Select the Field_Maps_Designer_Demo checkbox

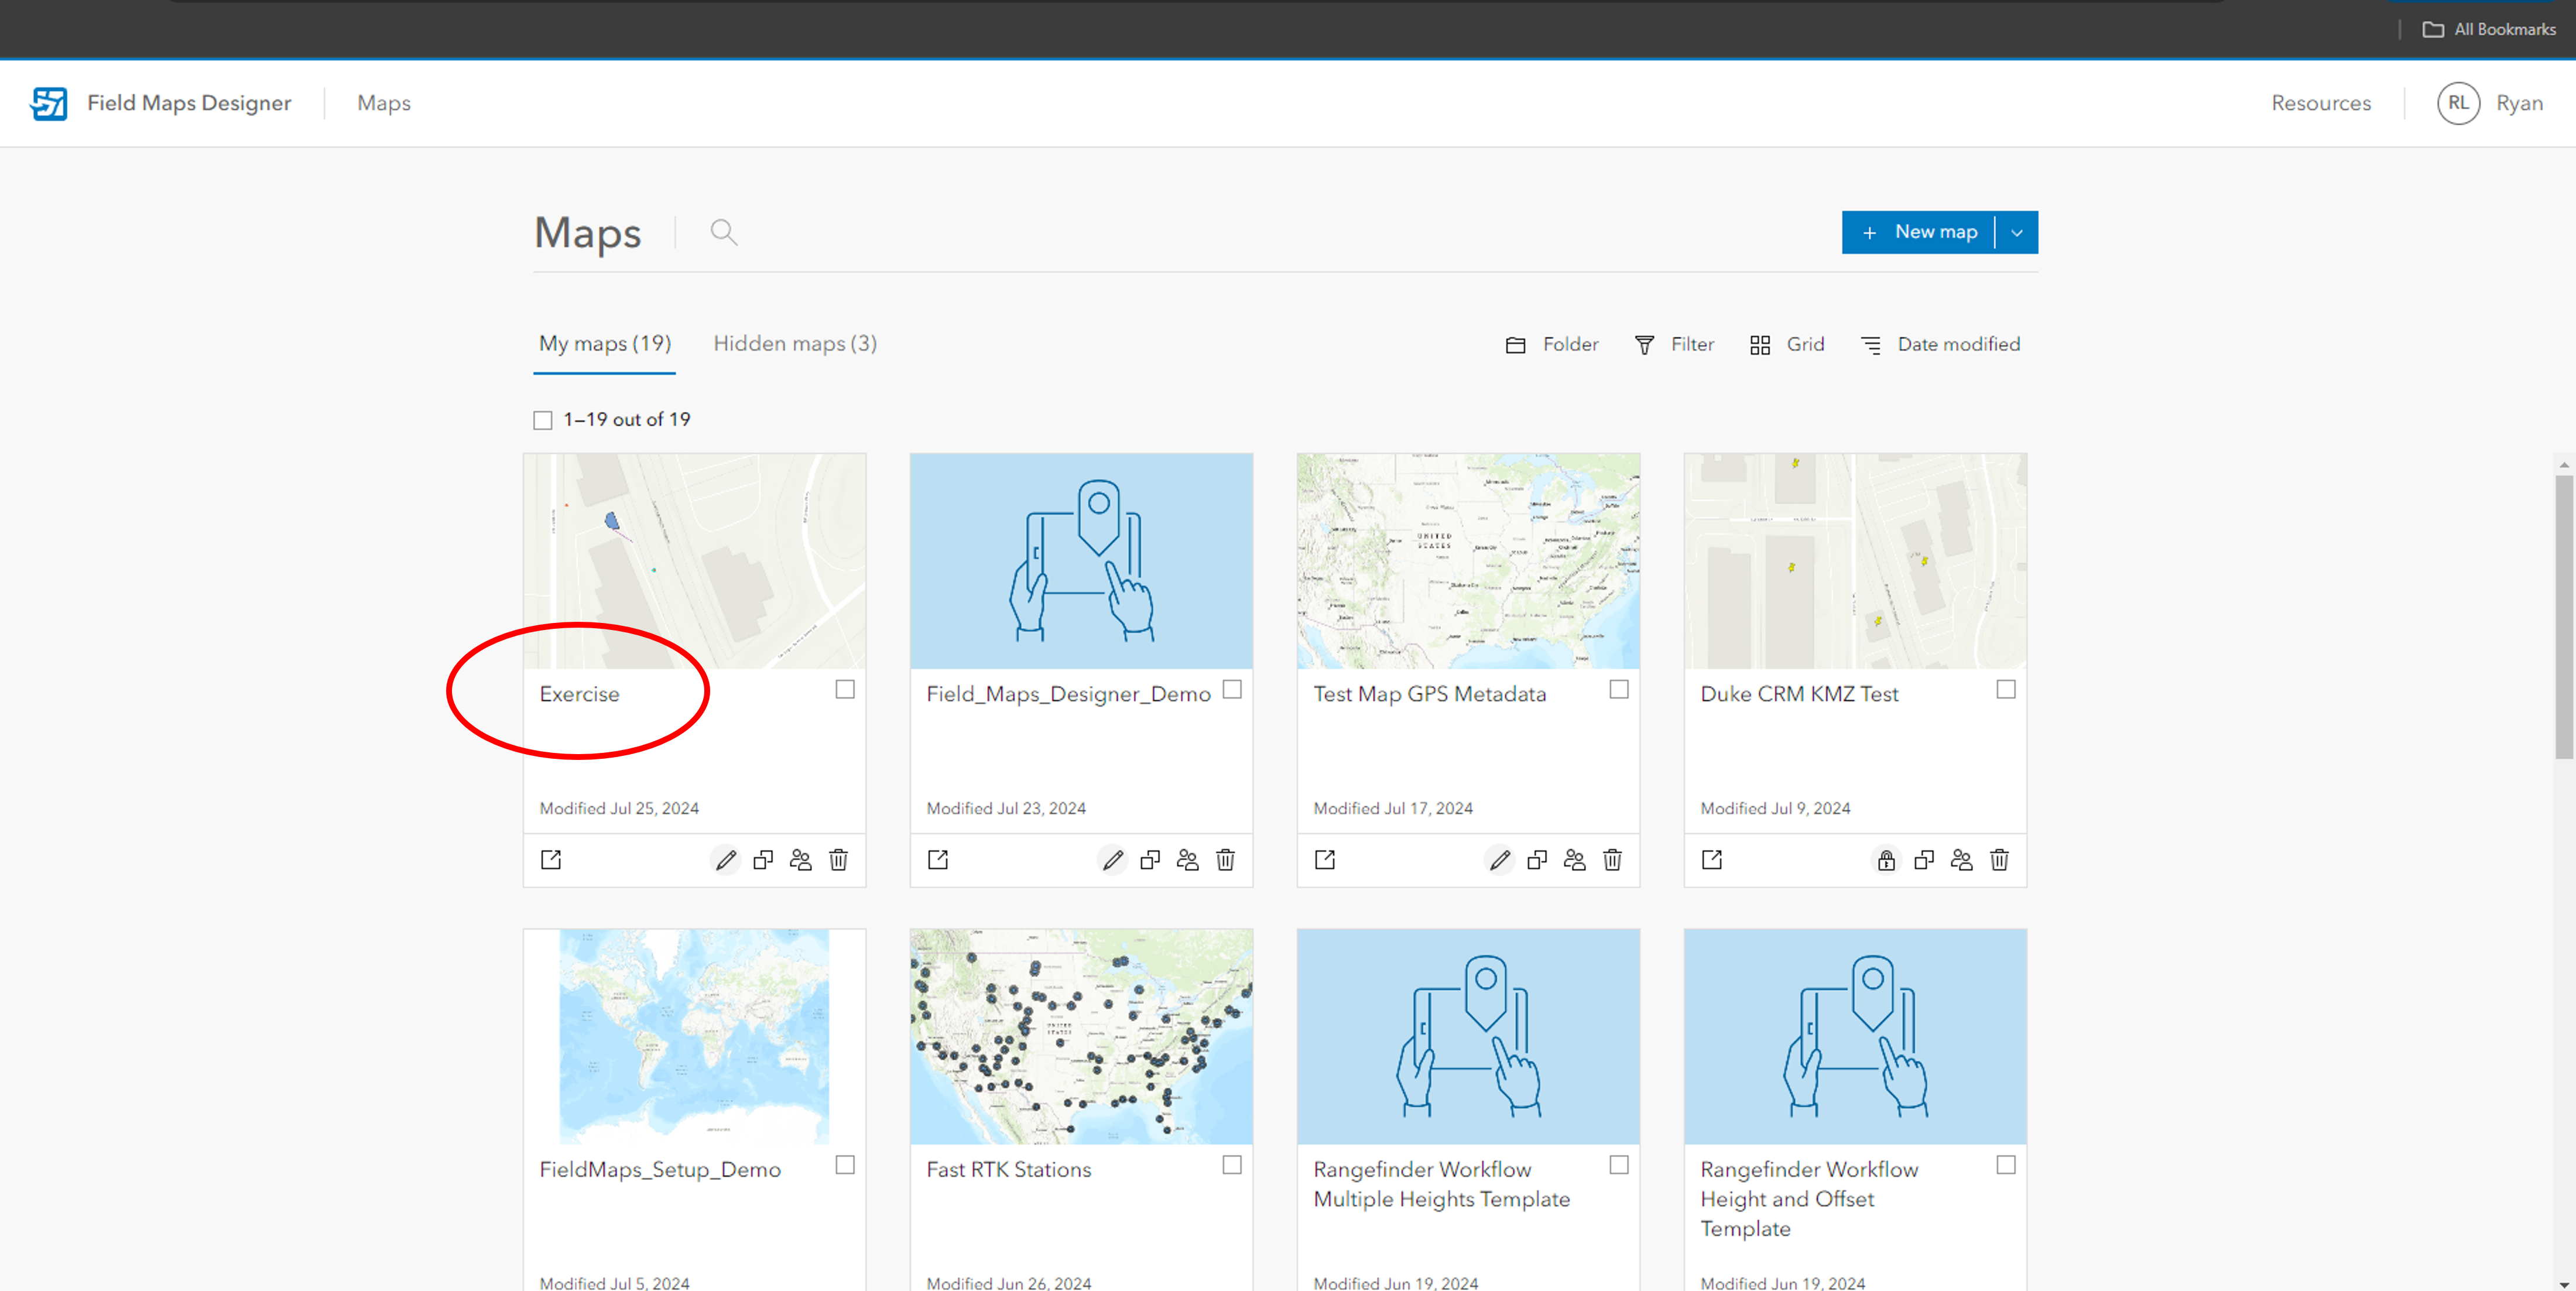coord(1233,689)
